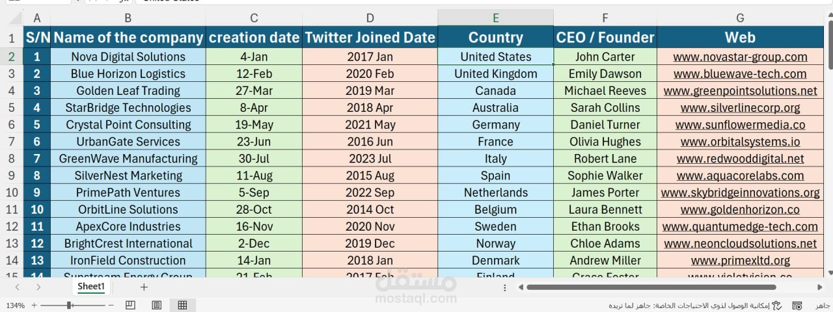Click the horizontal scrollbar right arrow
This screenshot has width=833, height=312.
(x=820, y=287)
